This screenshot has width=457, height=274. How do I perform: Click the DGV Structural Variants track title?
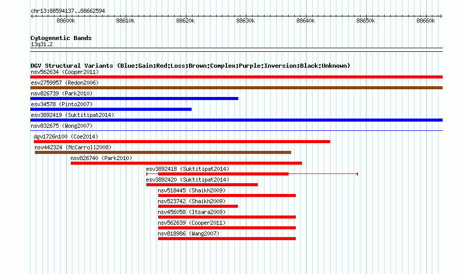[190, 66]
